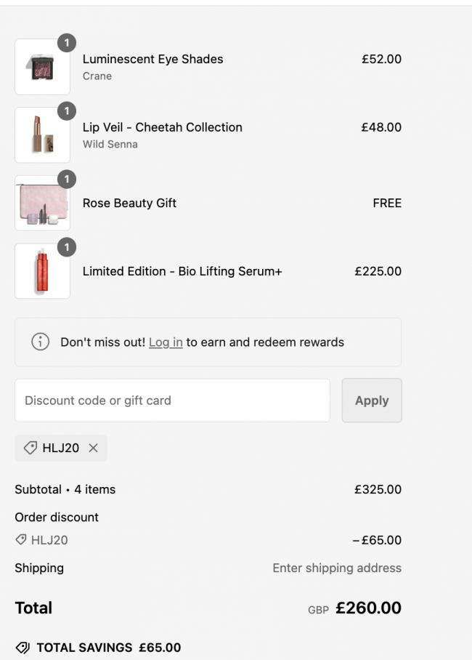Click the Total Savings tag icon
Image resolution: width=472 pixels, height=660 pixels.
(x=23, y=648)
